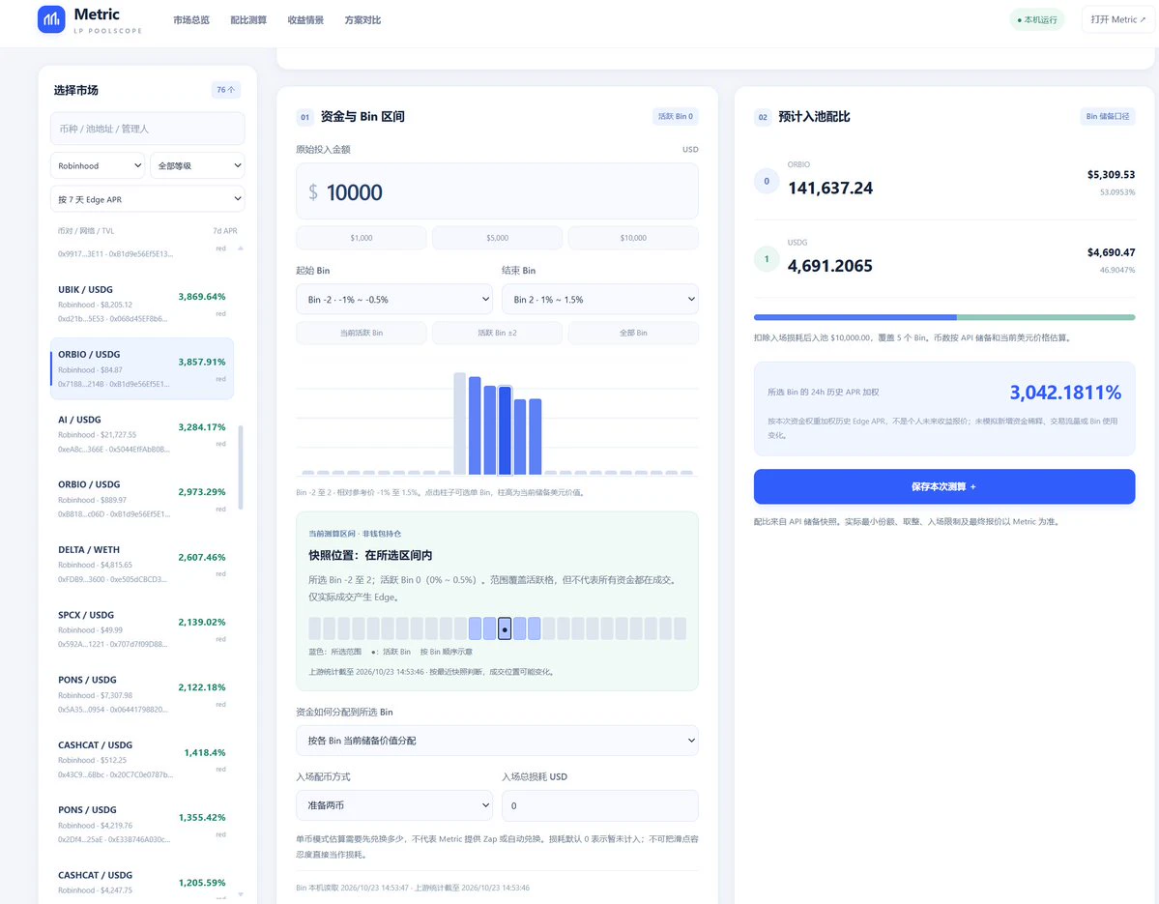Select the SPCX / USDG market row
The image size is (1159, 904).
click(142, 629)
